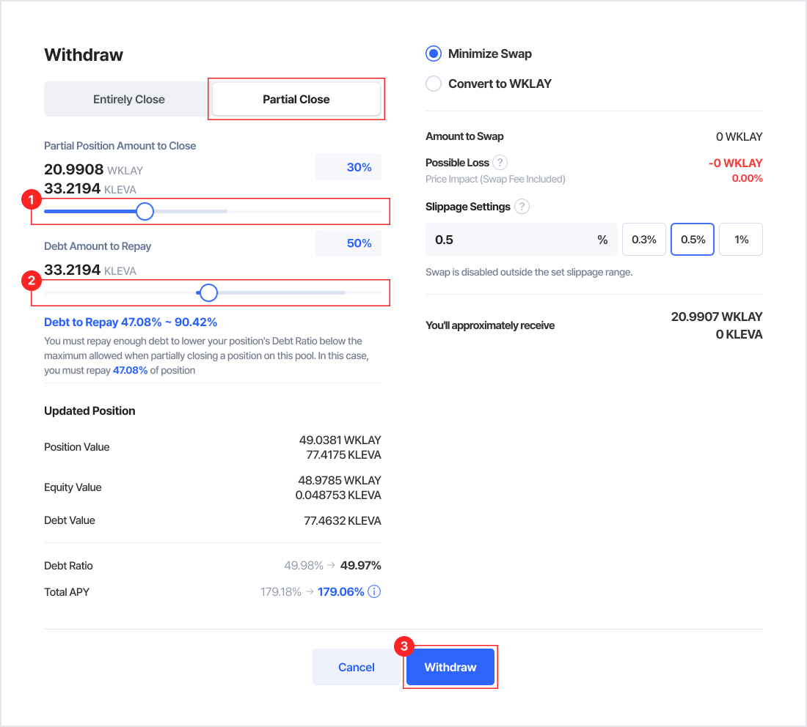Screen dimensions: 807x727
Task: Click the 30% partial position percentage field
Action: pos(348,167)
